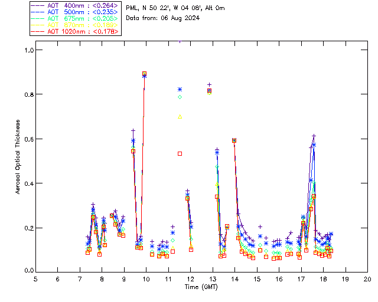This screenshot has width=378, height=302.
Task: Click the x-axis tick label 5
Action: [x=35, y=279]
